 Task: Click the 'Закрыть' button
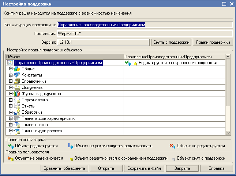tap(182, 168)
